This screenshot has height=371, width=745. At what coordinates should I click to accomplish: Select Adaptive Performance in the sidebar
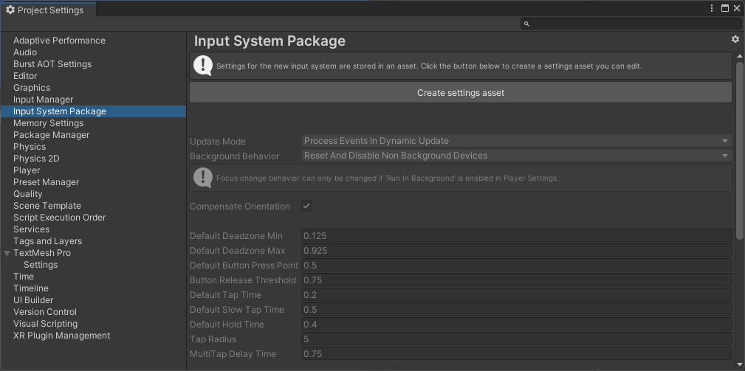click(x=59, y=41)
